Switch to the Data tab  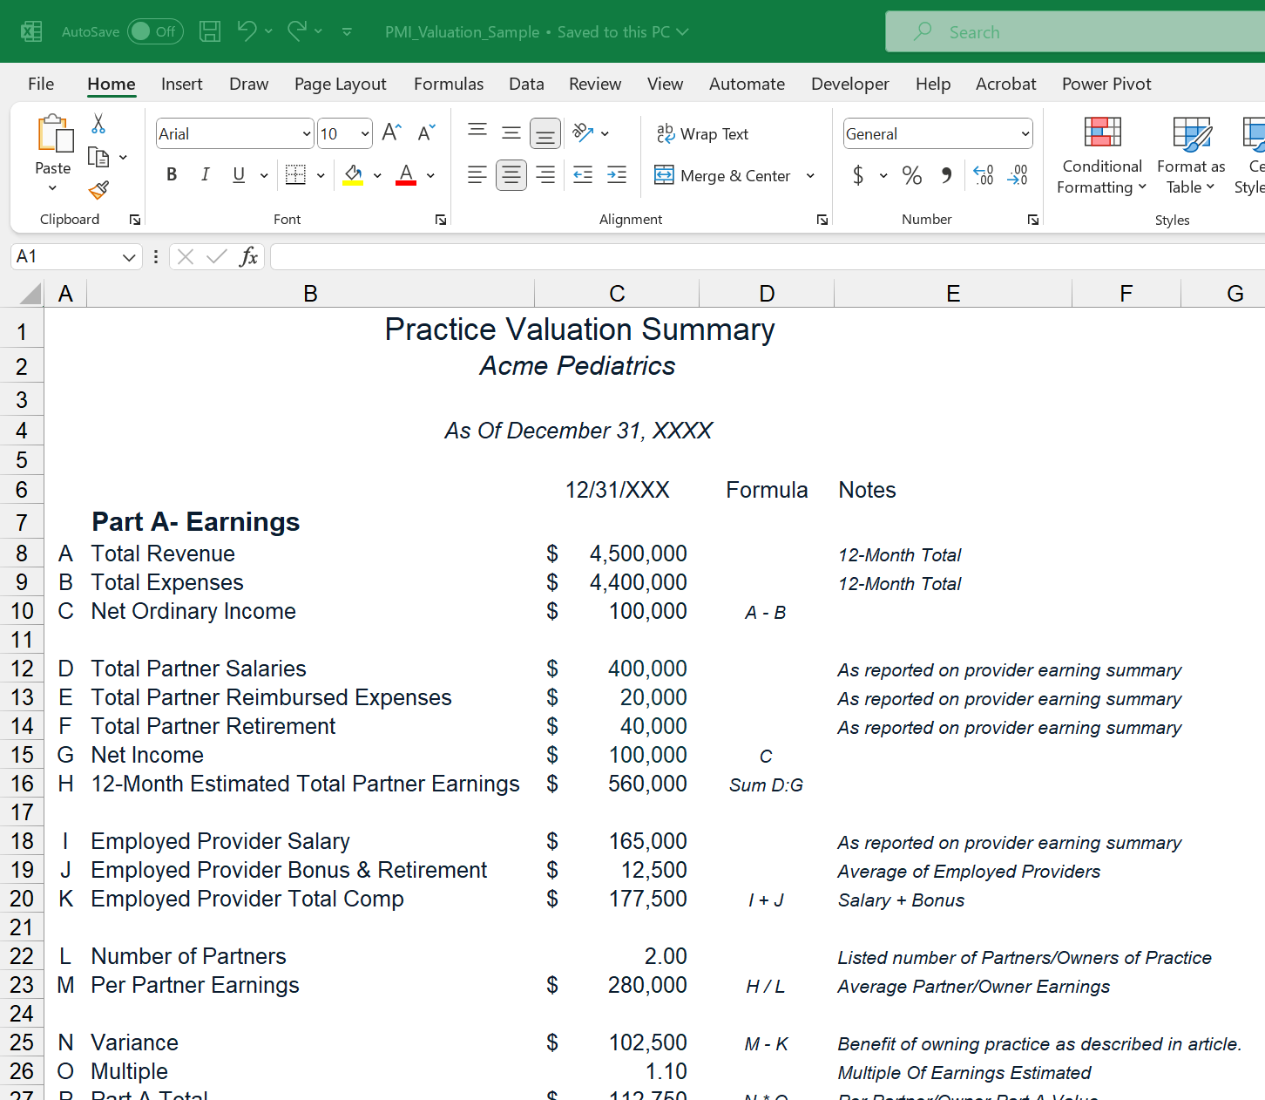click(x=526, y=84)
